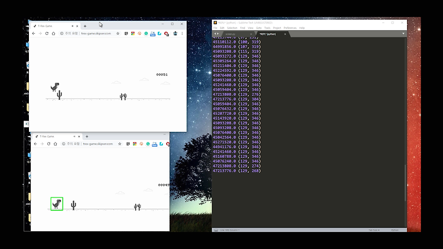
Task: View site info in lower Chrome address bar
Action: 64,144
